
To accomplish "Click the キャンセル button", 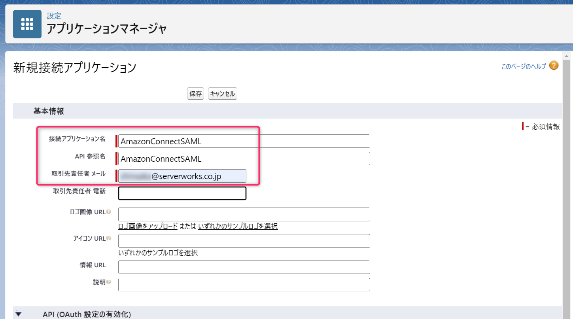I will (222, 94).
